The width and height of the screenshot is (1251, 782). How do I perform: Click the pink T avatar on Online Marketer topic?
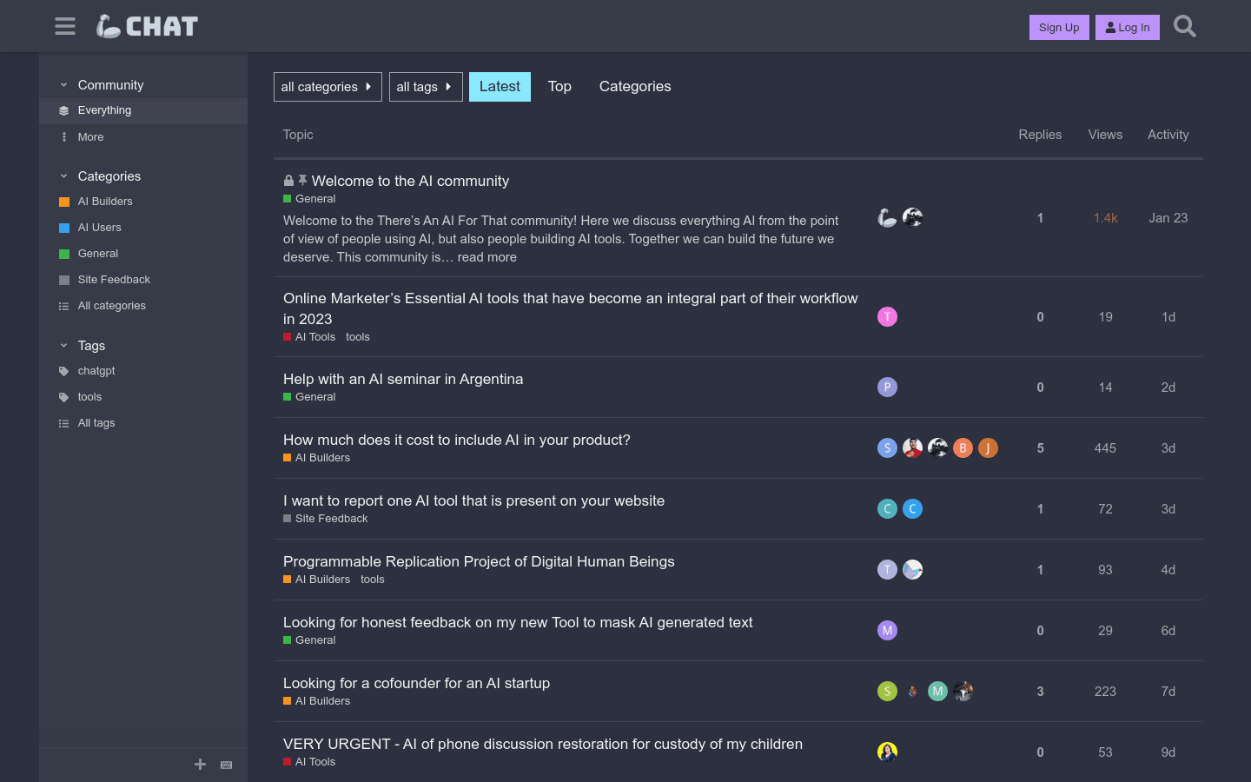coord(887,317)
